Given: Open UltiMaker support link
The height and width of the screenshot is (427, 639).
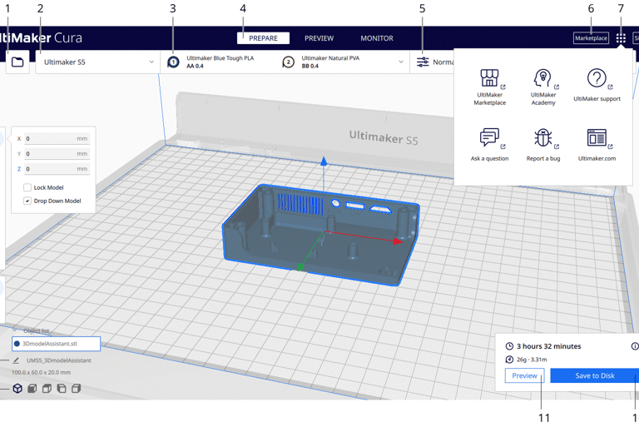Looking at the screenshot, I should pos(597,85).
